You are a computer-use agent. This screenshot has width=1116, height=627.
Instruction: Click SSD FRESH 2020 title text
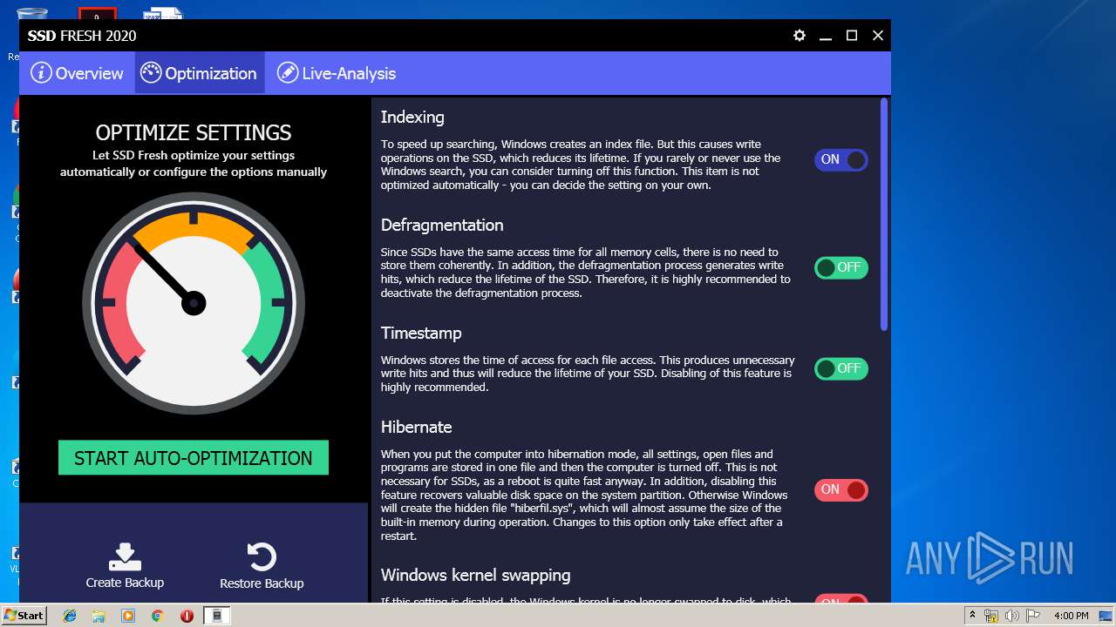pyautogui.click(x=82, y=36)
